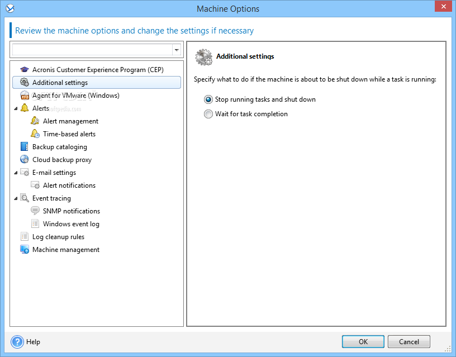Select Event tracing label
This screenshot has width=456, height=357.
pyautogui.click(x=51, y=198)
